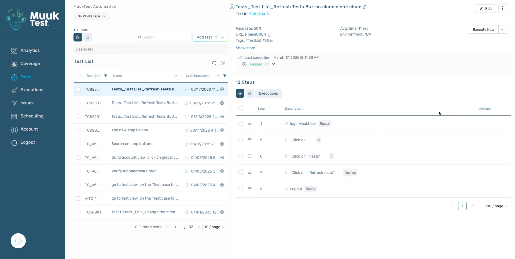
Task: Select the 'add new steps clone' checkbox
Action: click(x=78, y=130)
